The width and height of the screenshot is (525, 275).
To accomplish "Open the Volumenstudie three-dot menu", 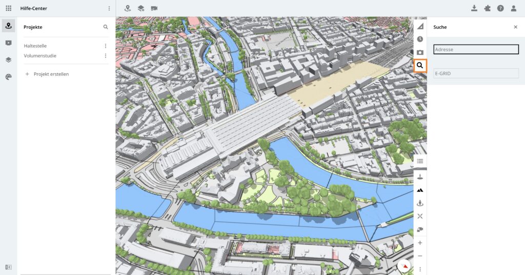I will coord(106,56).
